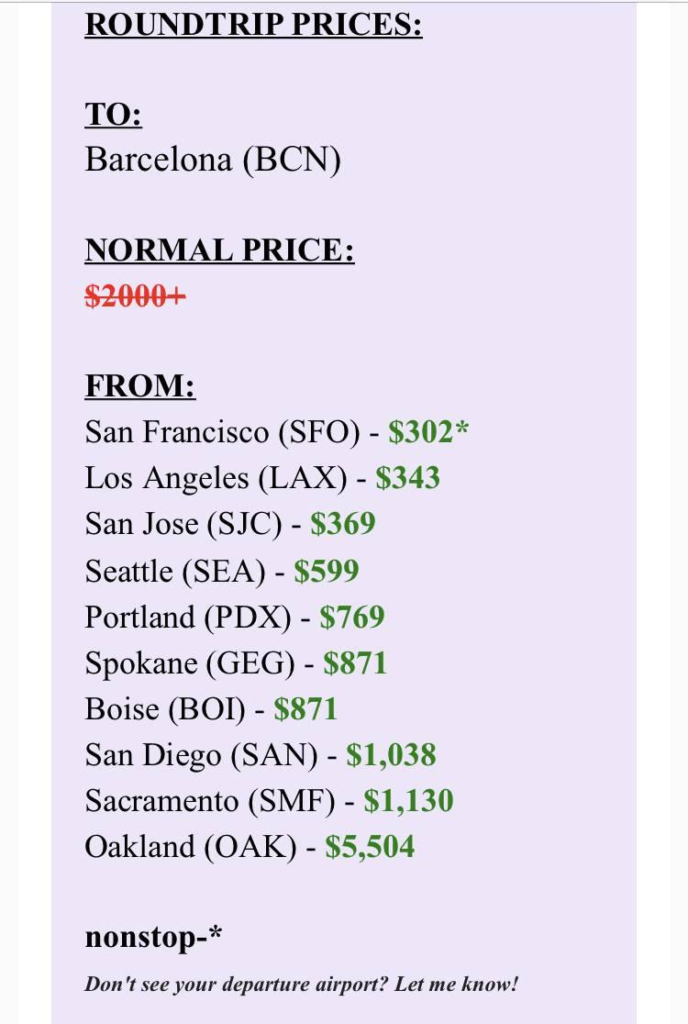Image resolution: width=688 pixels, height=1024 pixels.
Task: Click the $1,038 San Diego price
Action: 391,755
